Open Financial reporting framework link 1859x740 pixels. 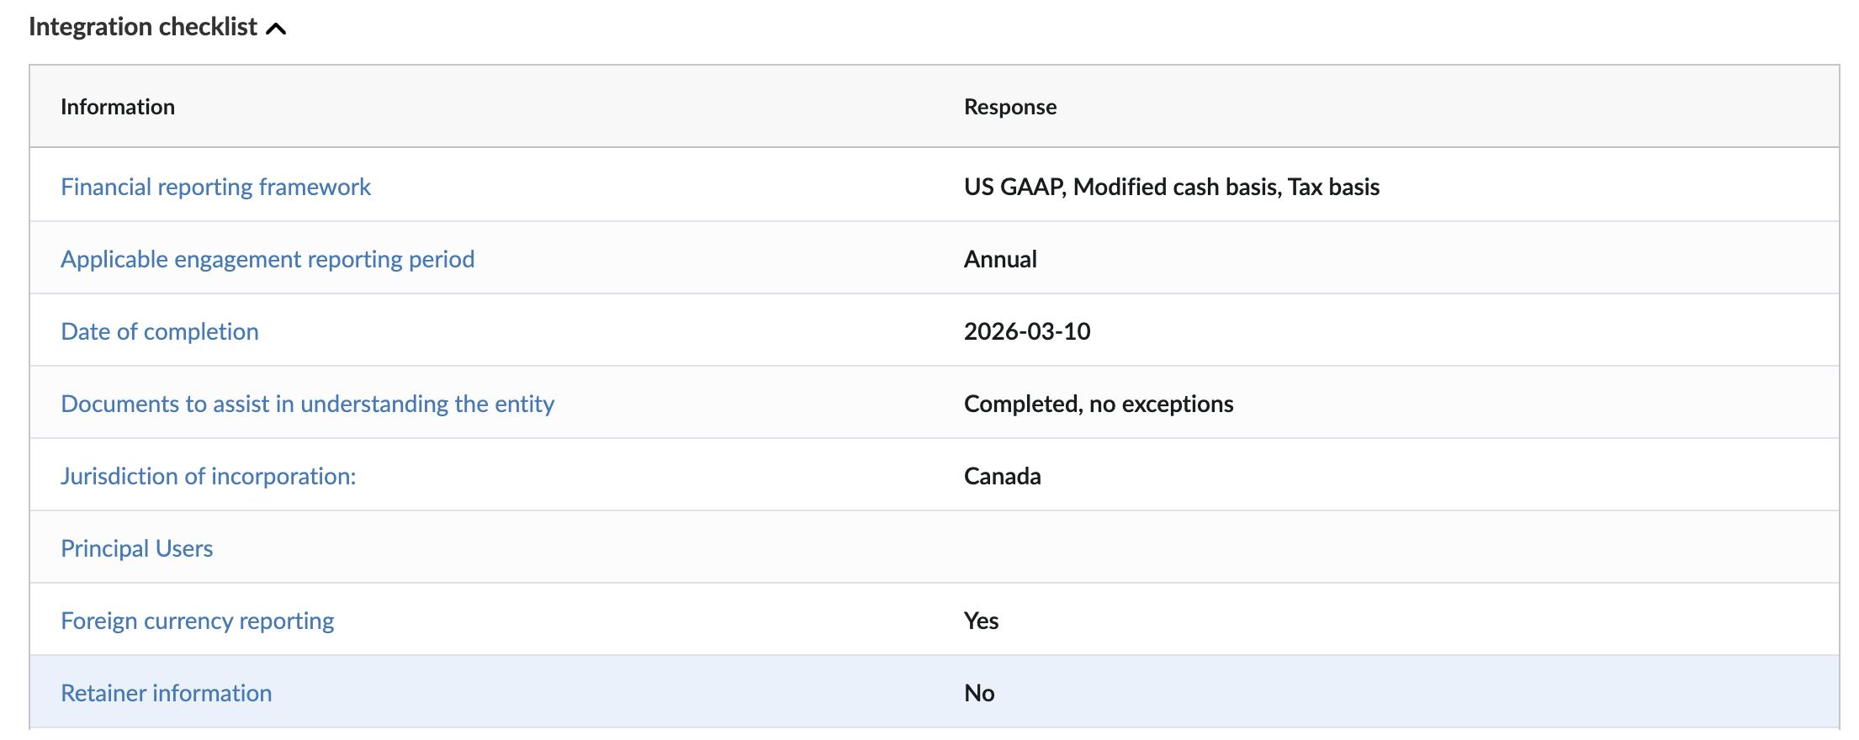215,187
